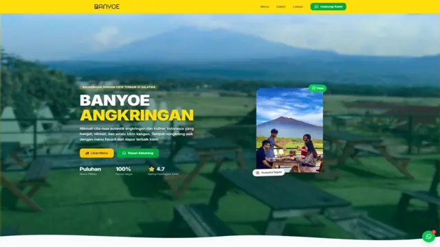Open the floating WhatsApp chat icon

(428, 236)
